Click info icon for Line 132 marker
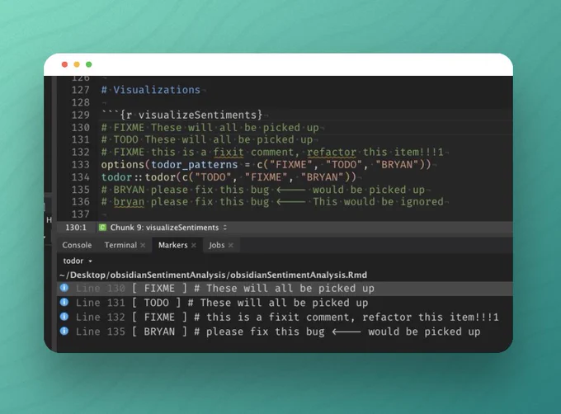 pos(64,317)
